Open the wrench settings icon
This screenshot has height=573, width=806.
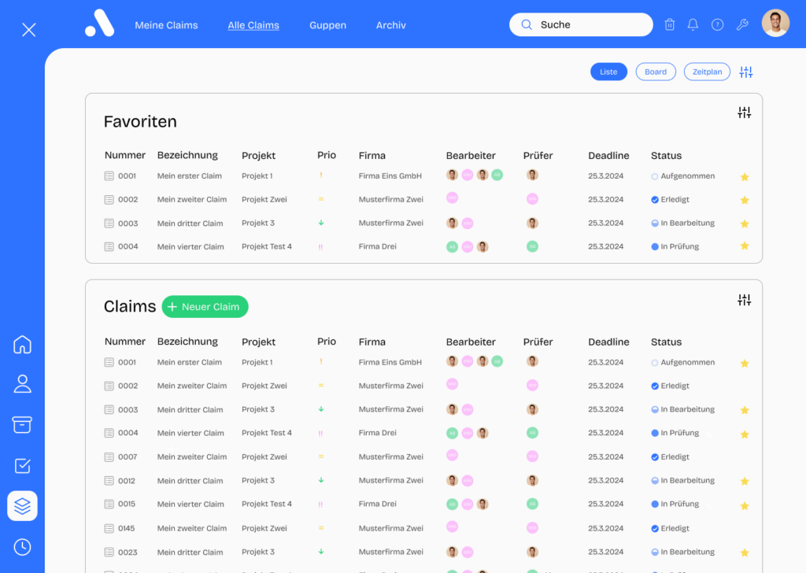(x=742, y=24)
